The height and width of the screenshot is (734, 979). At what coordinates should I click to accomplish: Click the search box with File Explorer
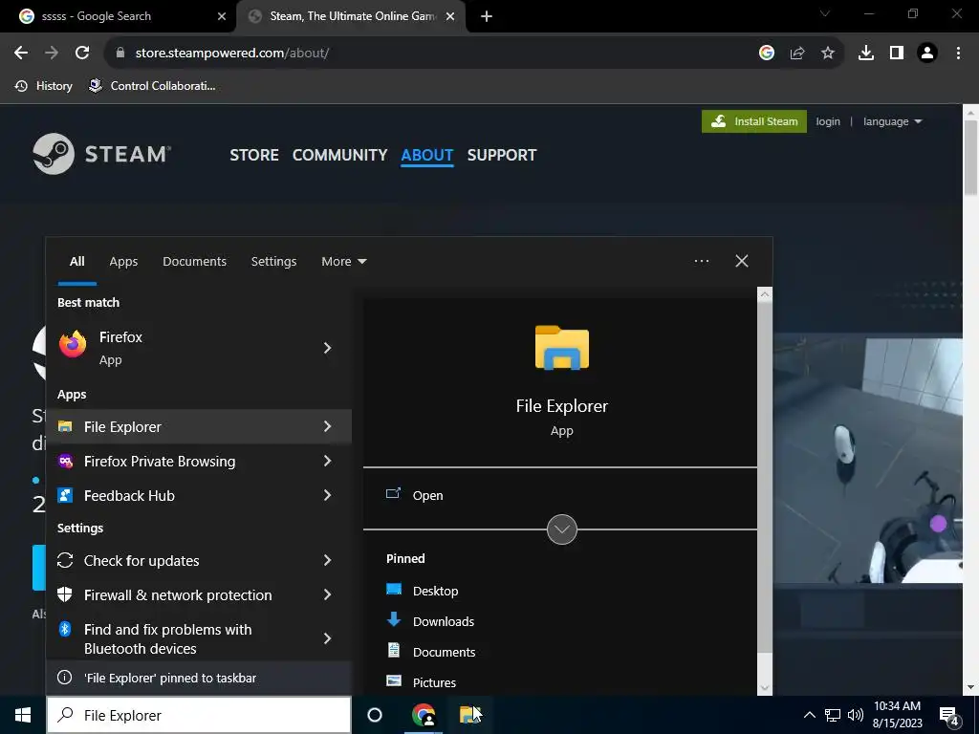[199, 715]
